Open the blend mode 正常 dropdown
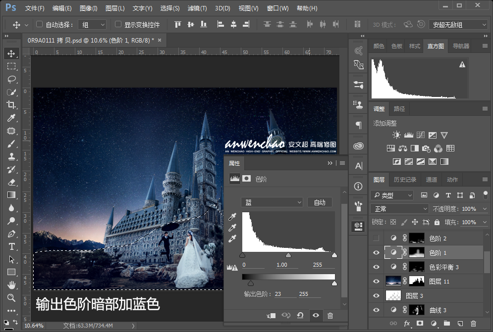The width and height of the screenshot is (493, 332). tap(400, 209)
